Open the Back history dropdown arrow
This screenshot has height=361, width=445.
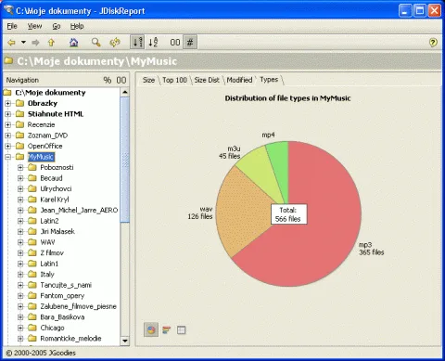(x=23, y=42)
